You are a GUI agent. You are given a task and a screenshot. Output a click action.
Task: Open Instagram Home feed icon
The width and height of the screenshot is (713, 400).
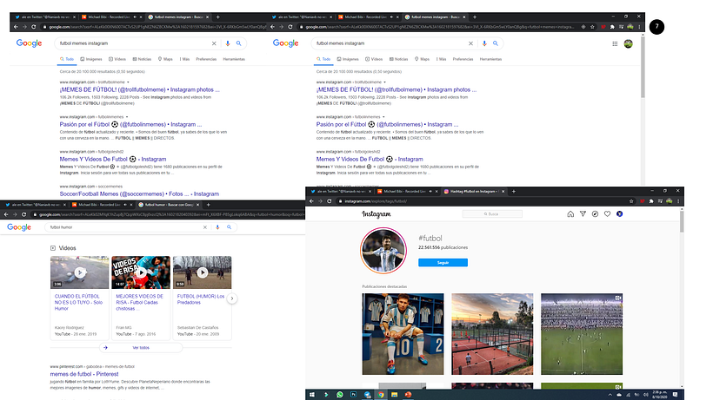coord(570,214)
